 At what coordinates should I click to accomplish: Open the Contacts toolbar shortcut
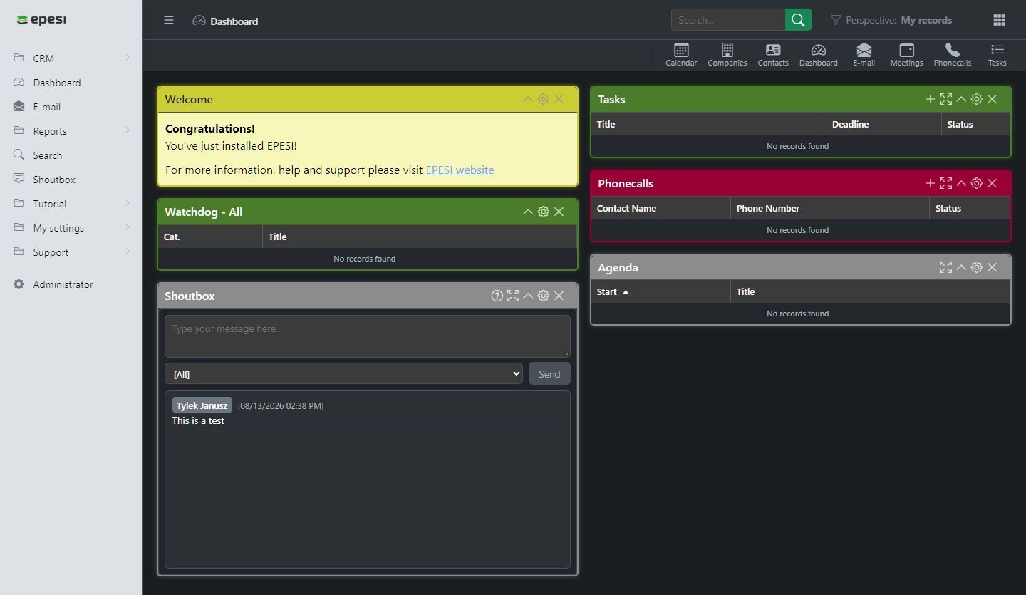[773, 55]
